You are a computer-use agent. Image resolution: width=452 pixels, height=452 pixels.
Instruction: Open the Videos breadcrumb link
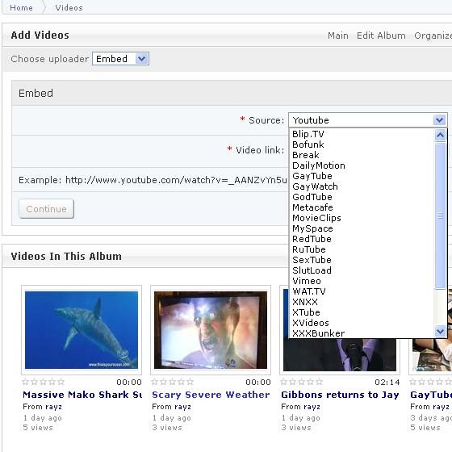(69, 7)
